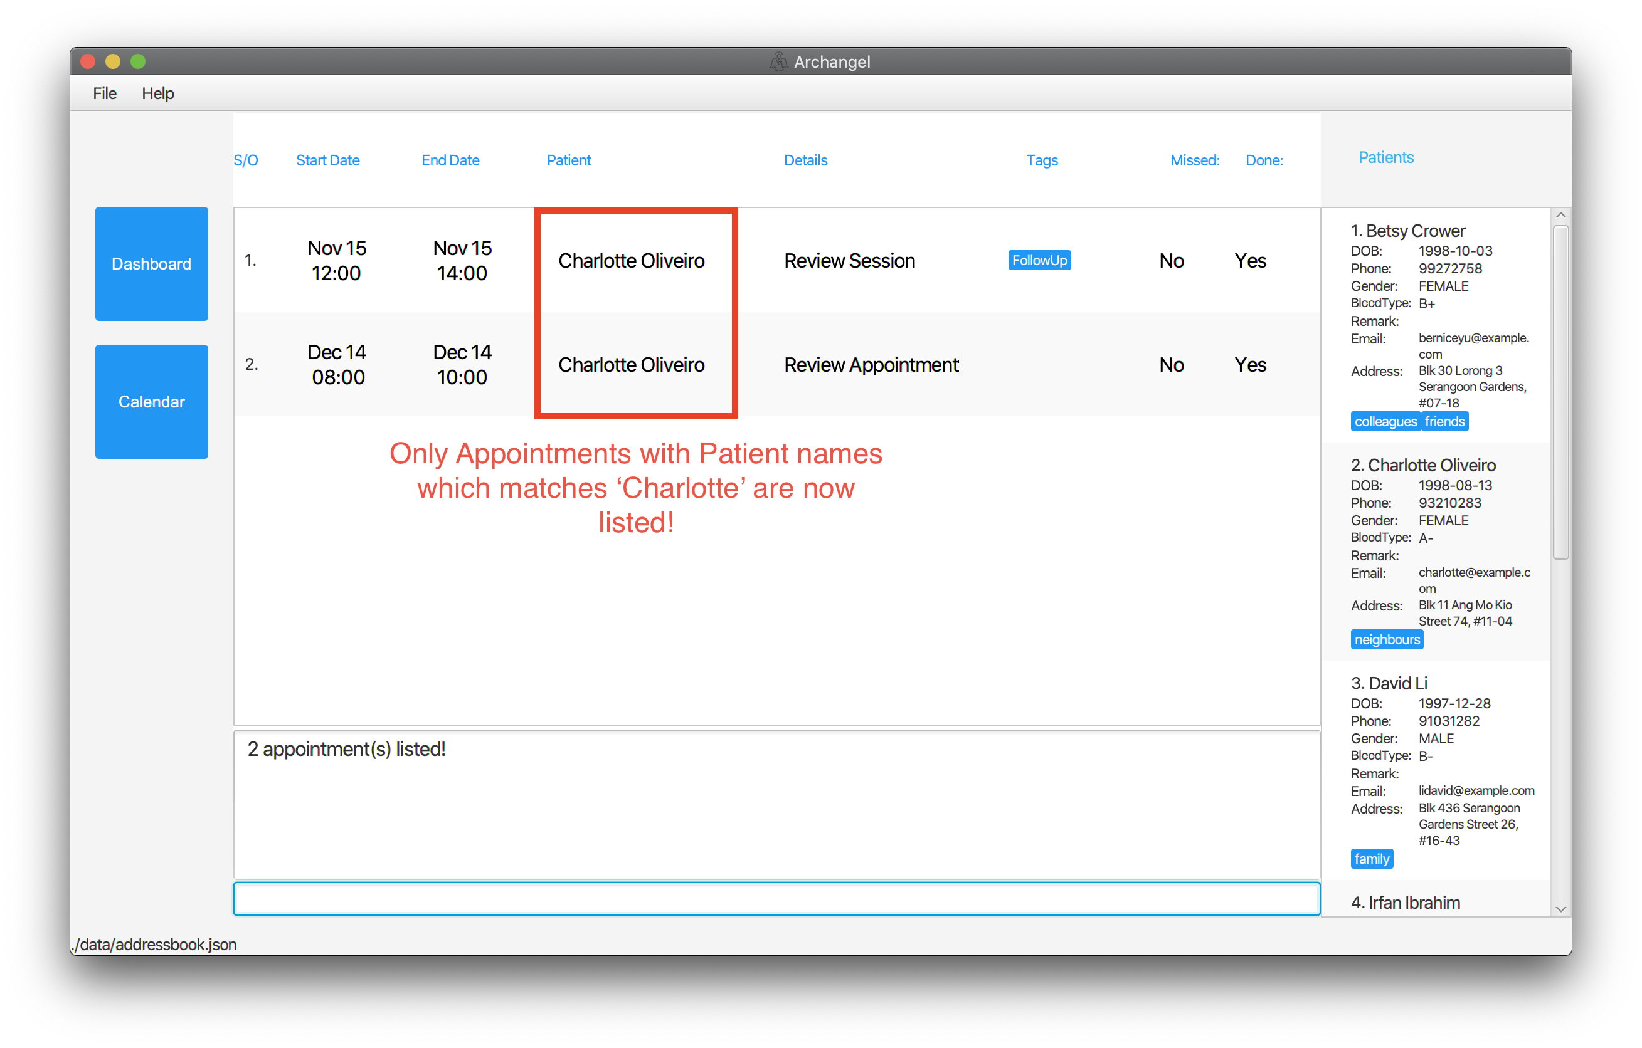Click the patient list scroll-down arrow
This screenshot has width=1642, height=1048.
tap(1560, 909)
